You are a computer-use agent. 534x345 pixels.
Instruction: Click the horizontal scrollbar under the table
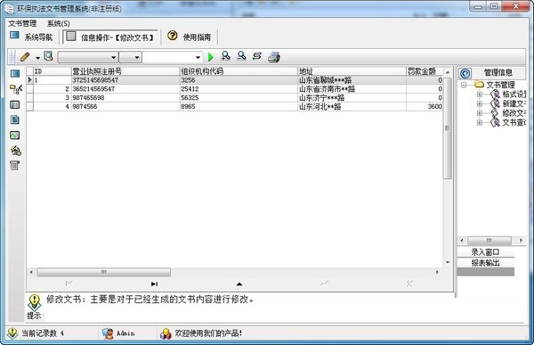(103, 272)
